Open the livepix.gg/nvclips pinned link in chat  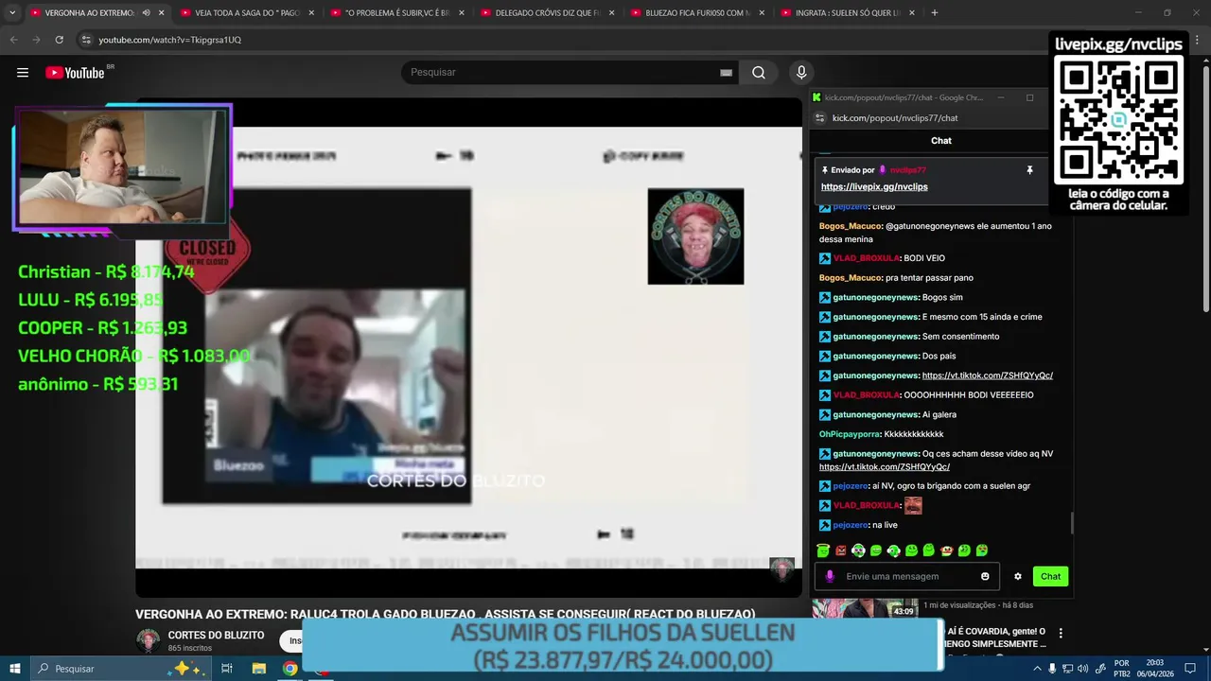coord(874,187)
